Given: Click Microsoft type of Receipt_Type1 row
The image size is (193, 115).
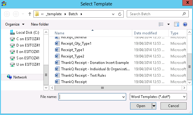Looking at the screenshot, I should tap(178, 50).
